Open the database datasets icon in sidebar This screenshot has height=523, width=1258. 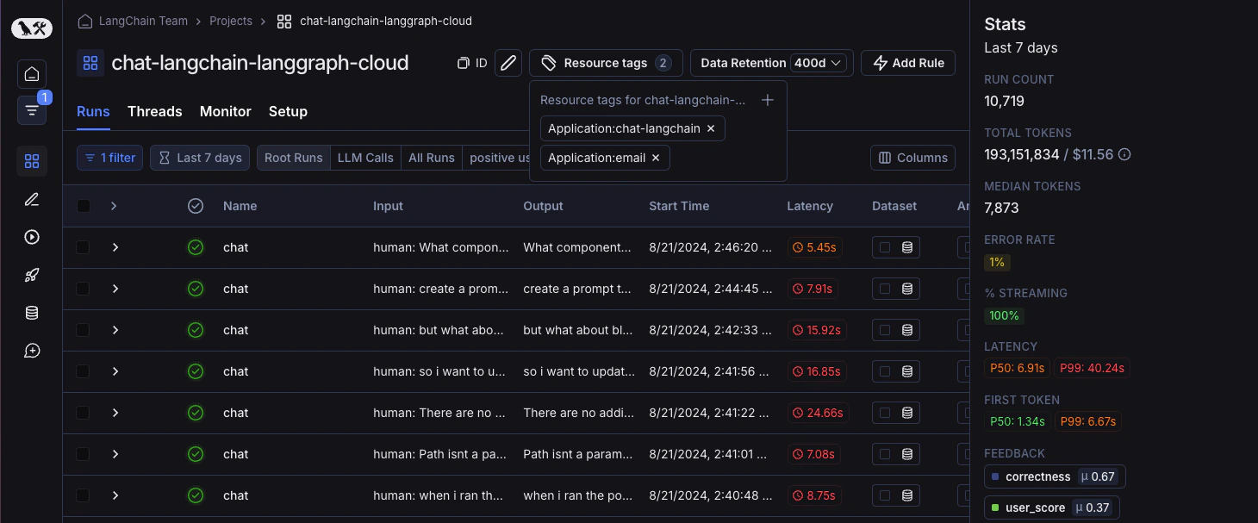click(x=32, y=313)
